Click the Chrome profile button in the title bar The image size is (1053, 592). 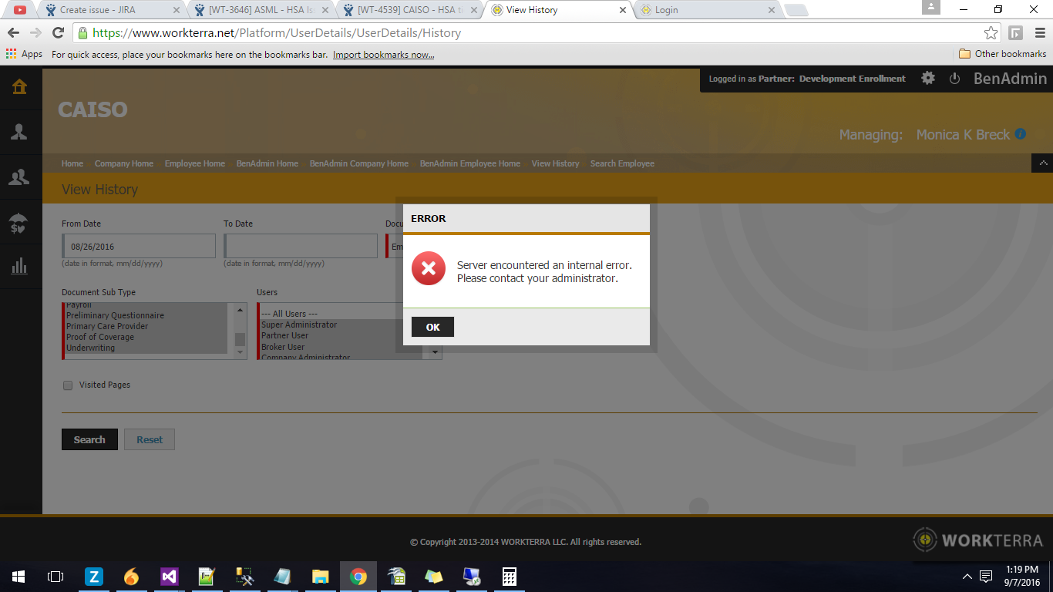[x=931, y=7]
